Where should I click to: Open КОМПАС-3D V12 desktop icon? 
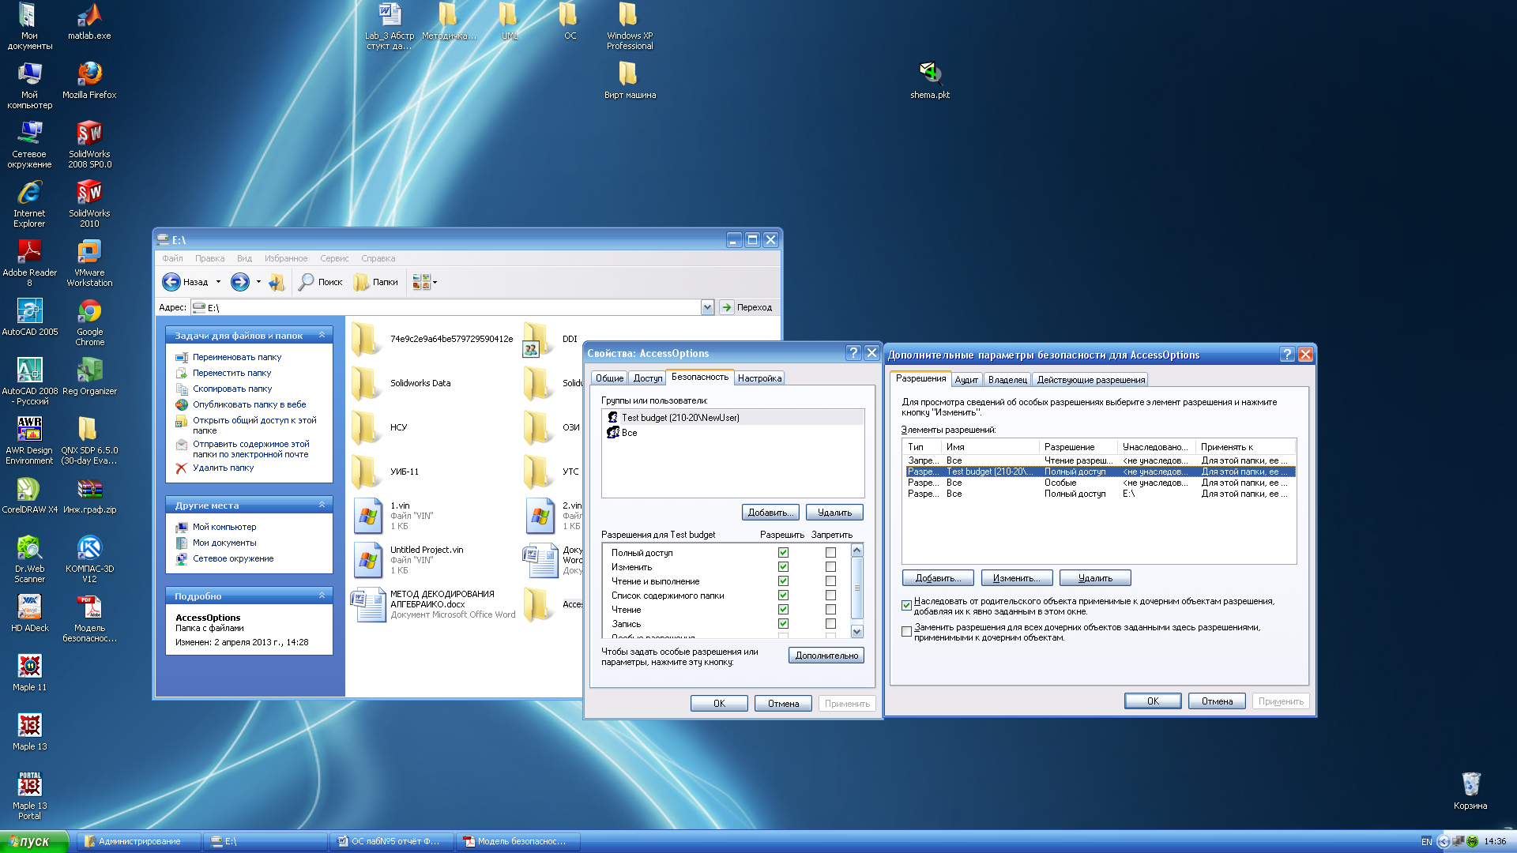pos(89,559)
